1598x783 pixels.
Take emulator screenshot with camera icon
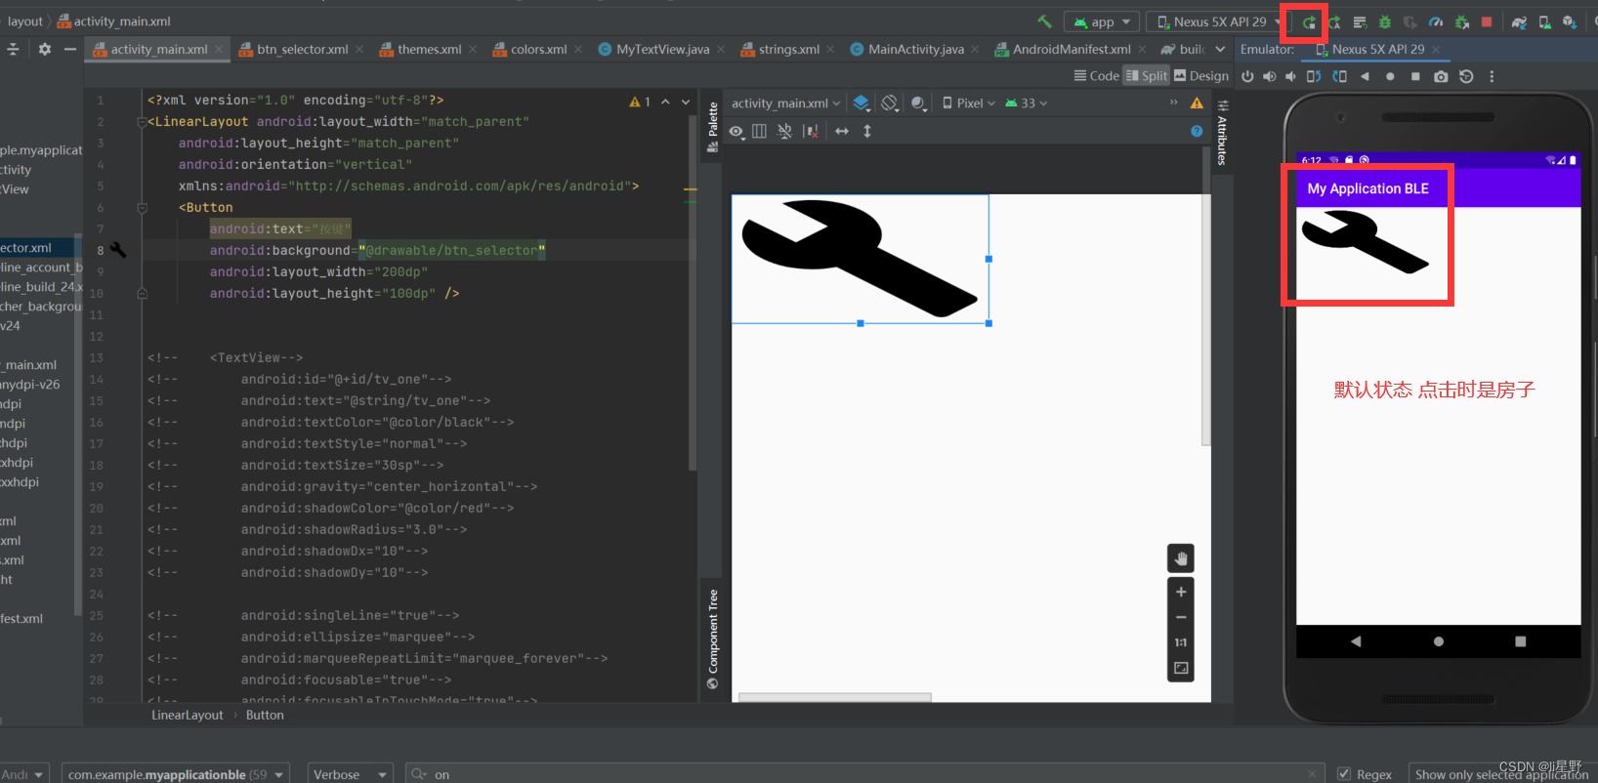(x=1441, y=76)
